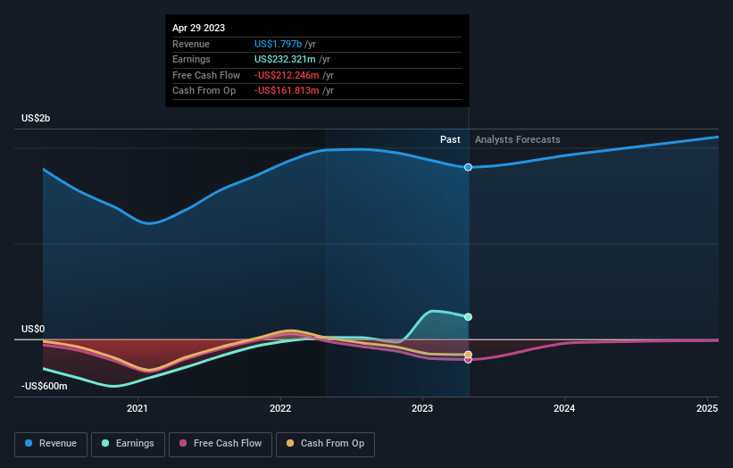Click the Free Cash Flow label in tooltip
Image resolution: width=733 pixels, height=468 pixels.
[x=206, y=75]
